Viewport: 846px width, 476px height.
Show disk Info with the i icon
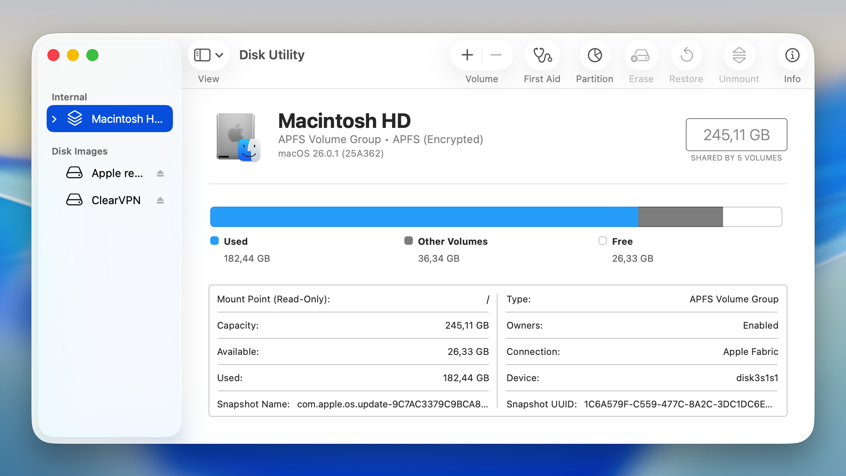click(792, 55)
